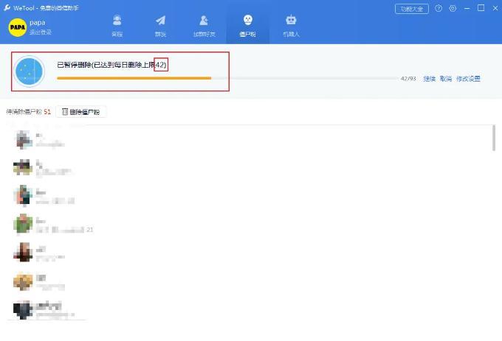Click the 退出登录 log out link
502x341 pixels.
tap(41, 32)
